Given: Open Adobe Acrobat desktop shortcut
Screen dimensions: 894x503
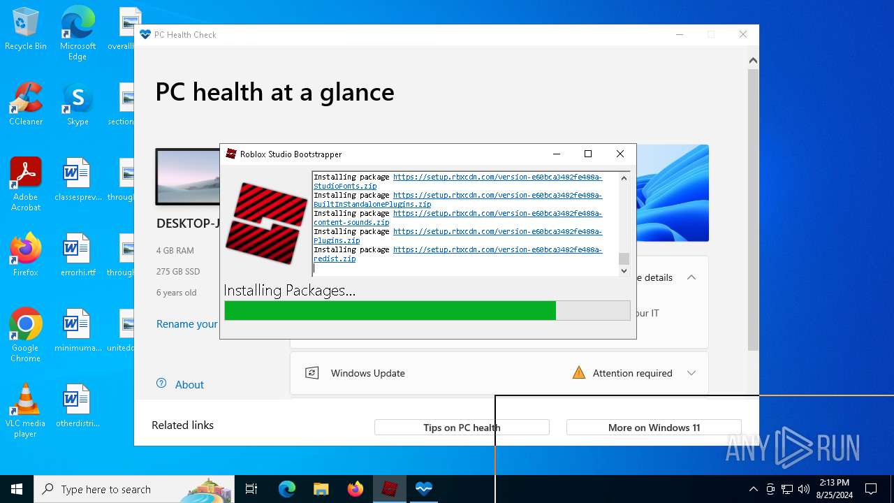Looking at the screenshot, I should click(x=26, y=184).
